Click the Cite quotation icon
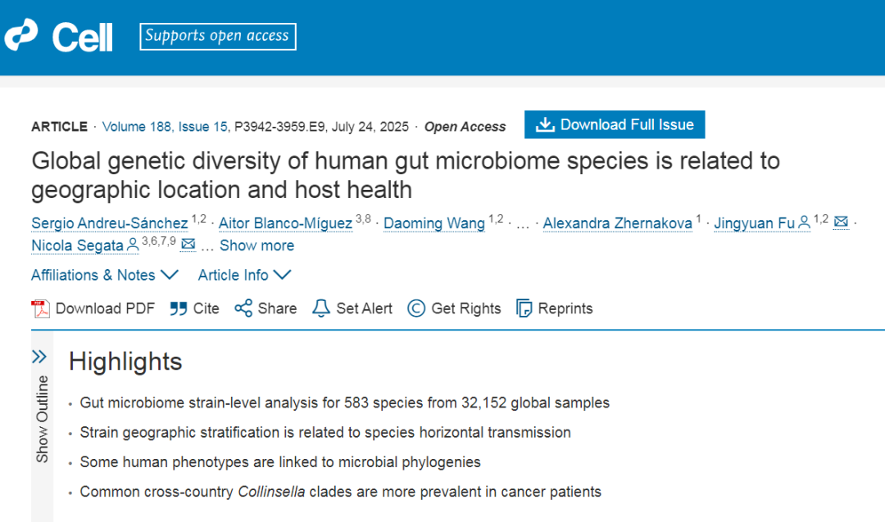 pyautogui.click(x=178, y=308)
